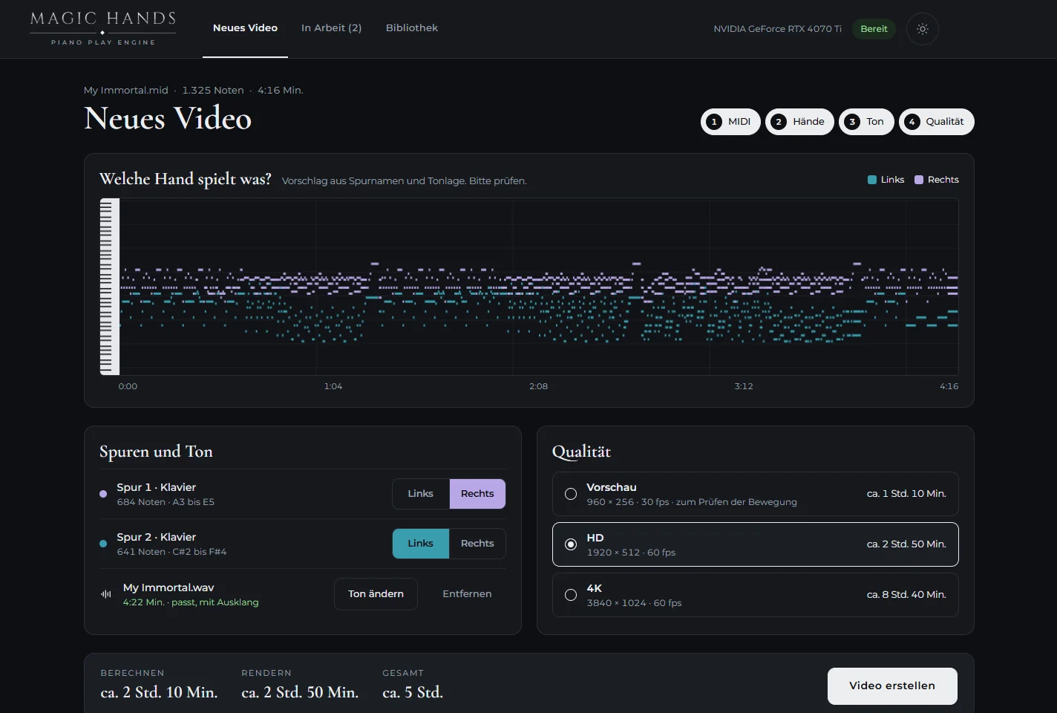The width and height of the screenshot is (1057, 713).
Task: Assign Spur 2 to Rechts hand
Action: (x=477, y=544)
